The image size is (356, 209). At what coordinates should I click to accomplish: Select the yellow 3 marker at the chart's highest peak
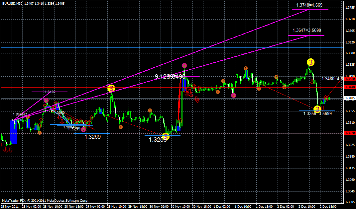coord(310,62)
